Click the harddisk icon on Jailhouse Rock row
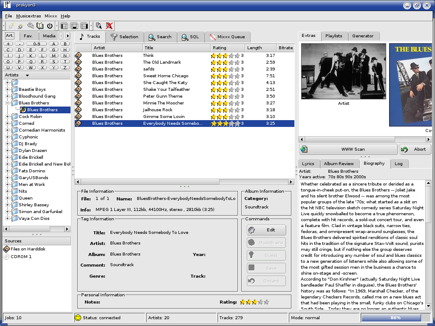The height and width of the screenshot is (326, 435). click(78, 110)
